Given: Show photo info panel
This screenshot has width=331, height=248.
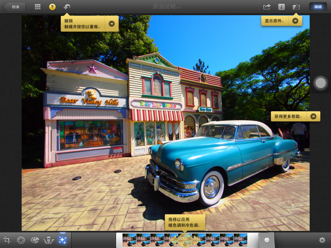Looking at the screenshot, I should click(x=281, y=7).
